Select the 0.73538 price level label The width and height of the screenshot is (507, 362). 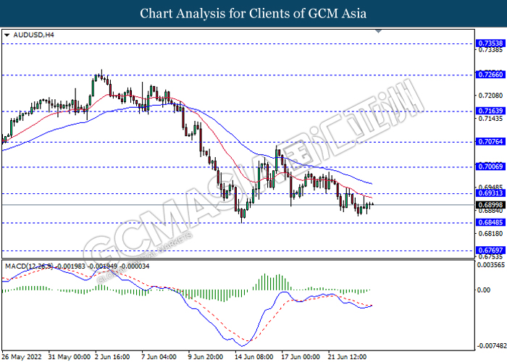[490, 43]
